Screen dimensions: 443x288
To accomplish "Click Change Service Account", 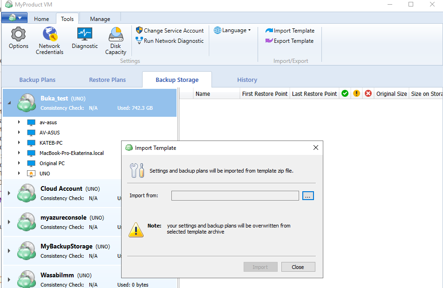I will coord(170,30).
